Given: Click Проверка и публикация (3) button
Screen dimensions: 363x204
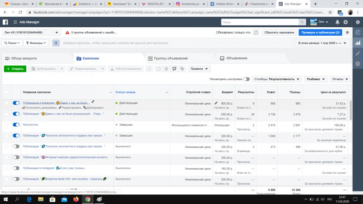Looking at the screenshot, I should click(320, 32).
